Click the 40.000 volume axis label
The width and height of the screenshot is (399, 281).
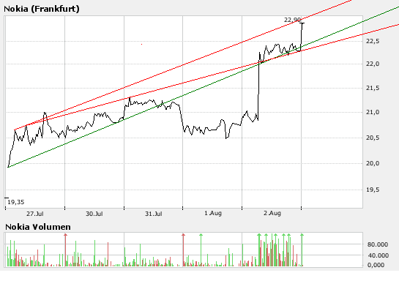point(378,255)
